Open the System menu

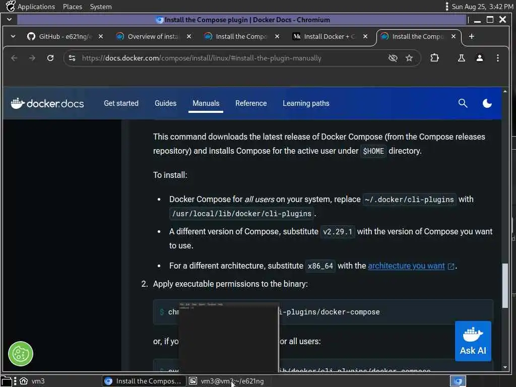click(101, 7)
